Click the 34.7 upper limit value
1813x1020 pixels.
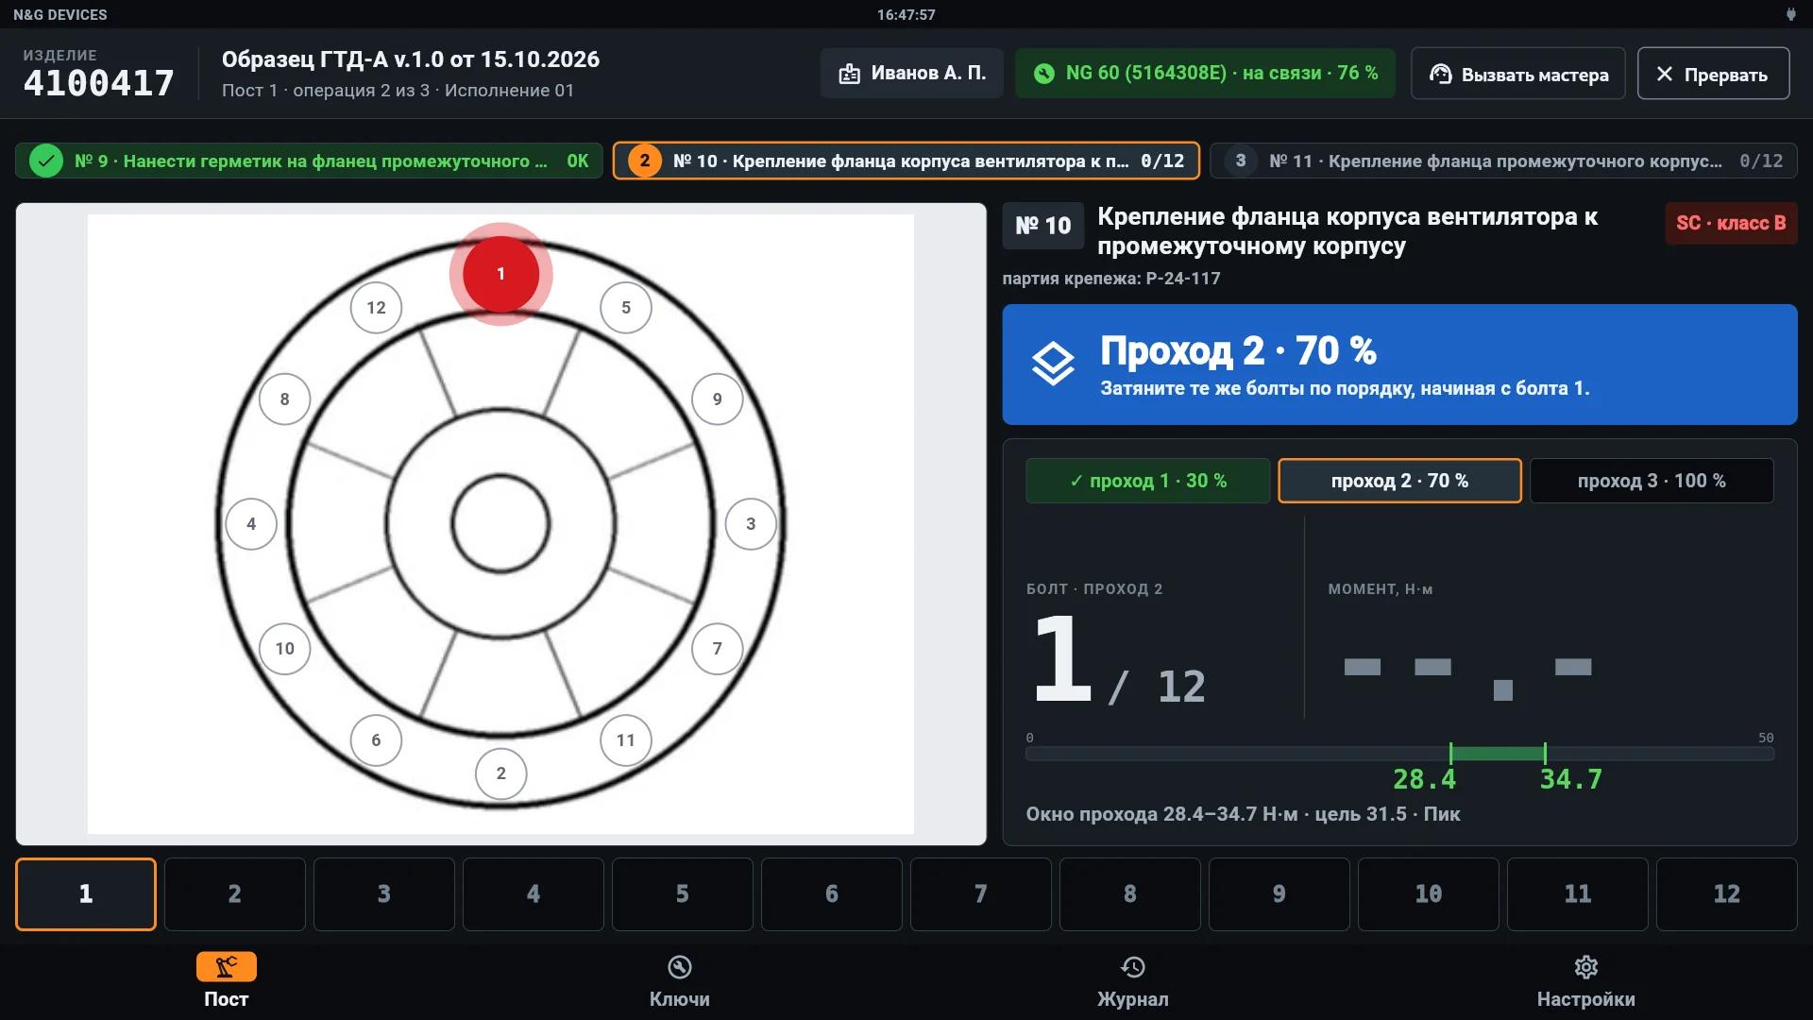coord(1571,779)
